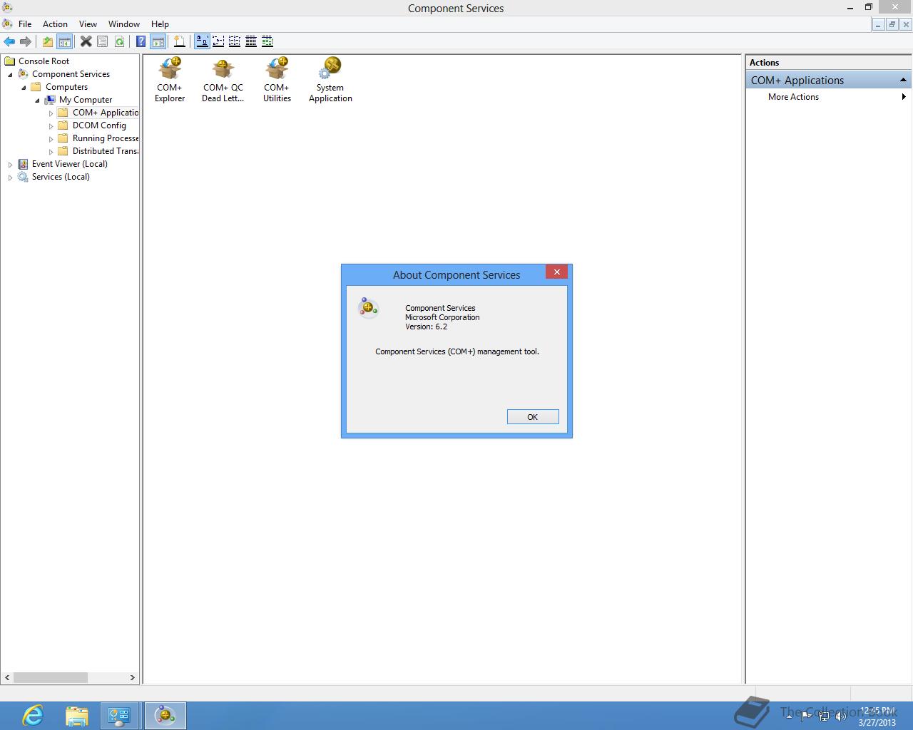The height and width of the screenshot is (730, 913).
Task: Toggle Show/Hide Action Pane toolbar icon
Action: tap(158, 41)
